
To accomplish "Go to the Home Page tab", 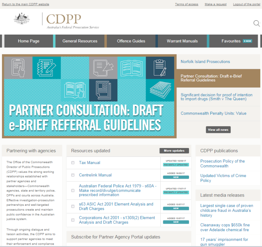I will [x=29, y=41].
